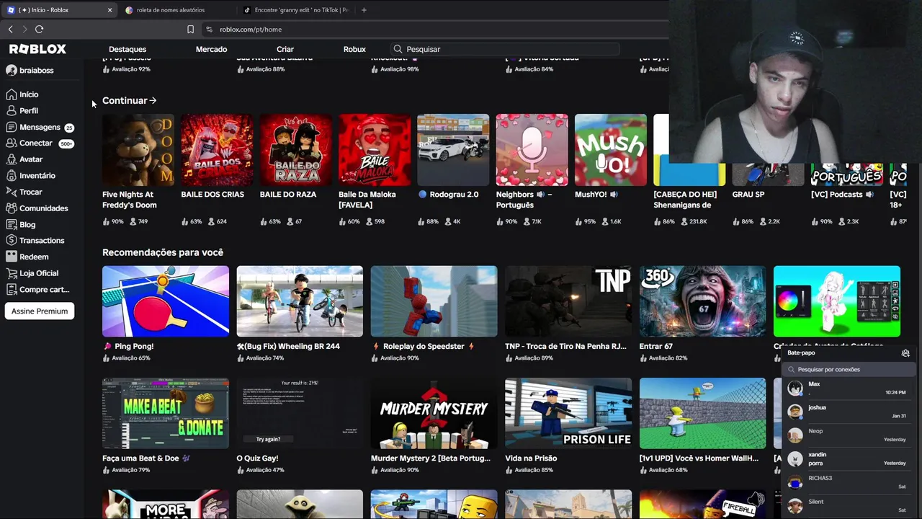Click the Recomendações para você heading
The image size is (922, 519).
tap(163, 252)
